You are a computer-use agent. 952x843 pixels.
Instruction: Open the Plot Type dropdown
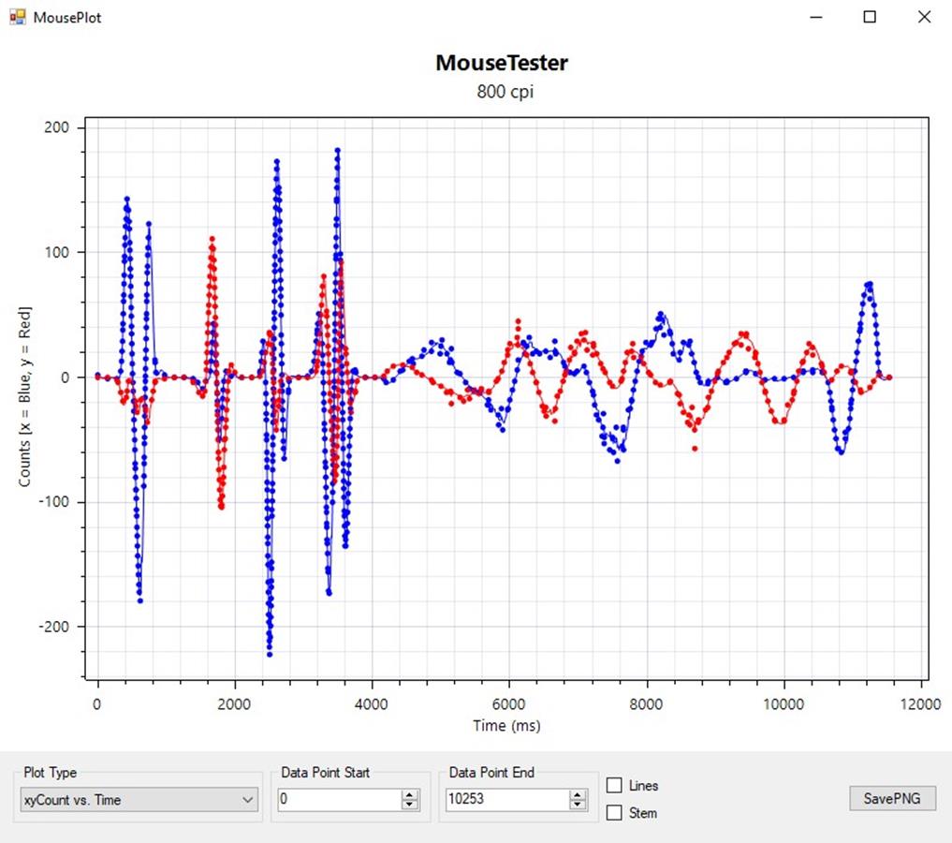click(x=140, y=800)
